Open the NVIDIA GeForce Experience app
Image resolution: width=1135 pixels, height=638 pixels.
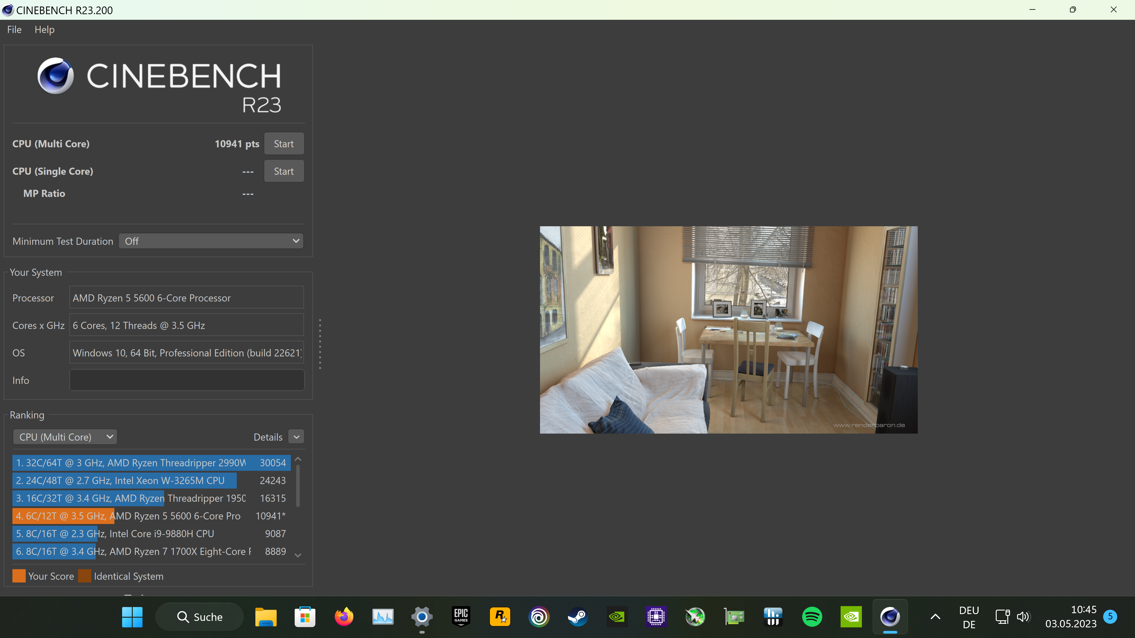pyautogui.click(x=851, y=617)
